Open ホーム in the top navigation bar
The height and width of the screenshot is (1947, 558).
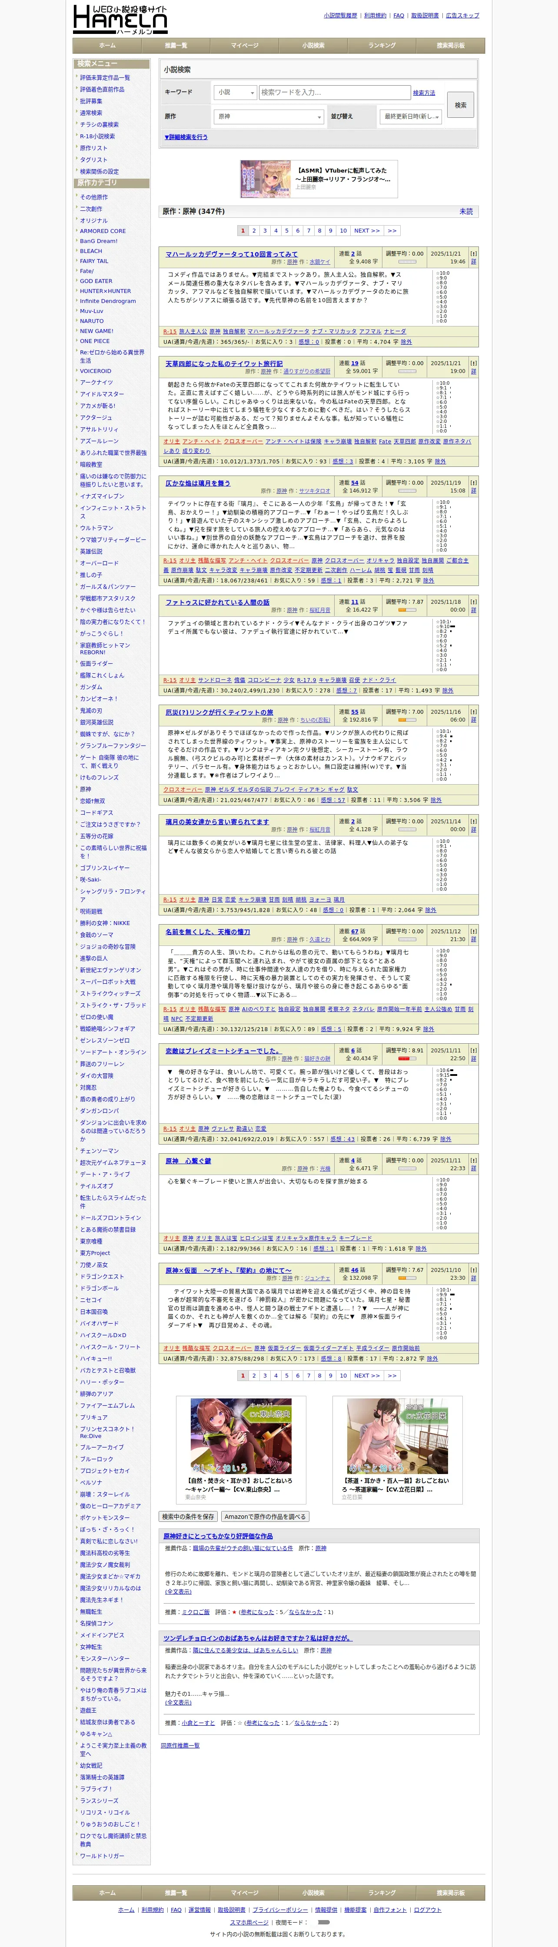point(107,45)
